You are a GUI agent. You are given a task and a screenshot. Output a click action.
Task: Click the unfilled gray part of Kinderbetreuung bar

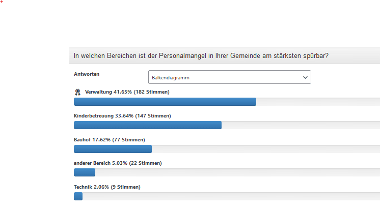[x=301, y=125]
